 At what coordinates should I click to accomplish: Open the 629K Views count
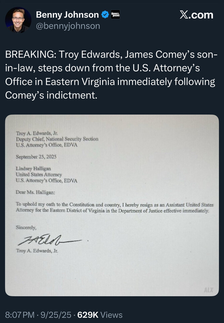(100, 315)
